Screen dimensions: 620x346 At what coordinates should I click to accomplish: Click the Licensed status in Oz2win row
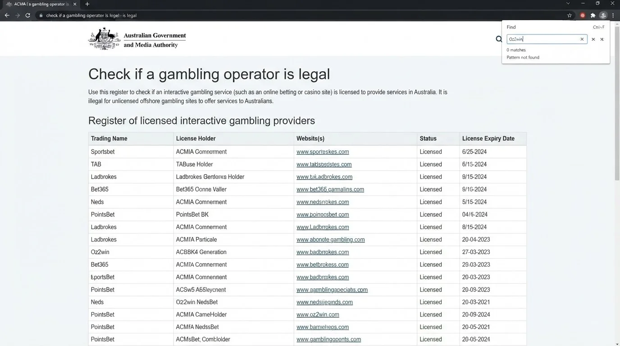[431, 252]
